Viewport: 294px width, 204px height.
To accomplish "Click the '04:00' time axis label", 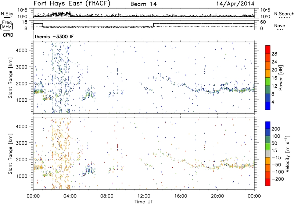I will pyautogui.click(x=70, y=196).
